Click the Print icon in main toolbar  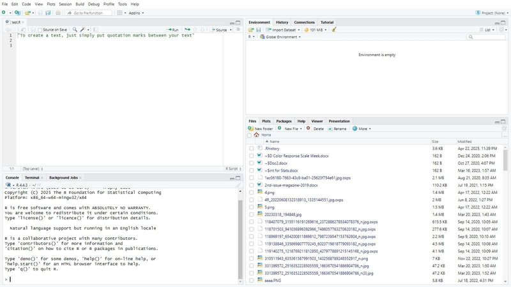point(58,13)
